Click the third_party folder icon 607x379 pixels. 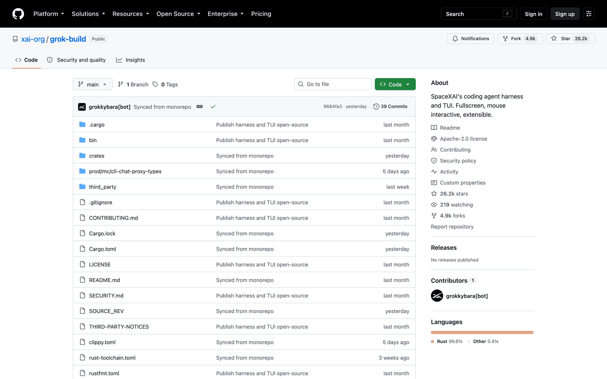82,187
